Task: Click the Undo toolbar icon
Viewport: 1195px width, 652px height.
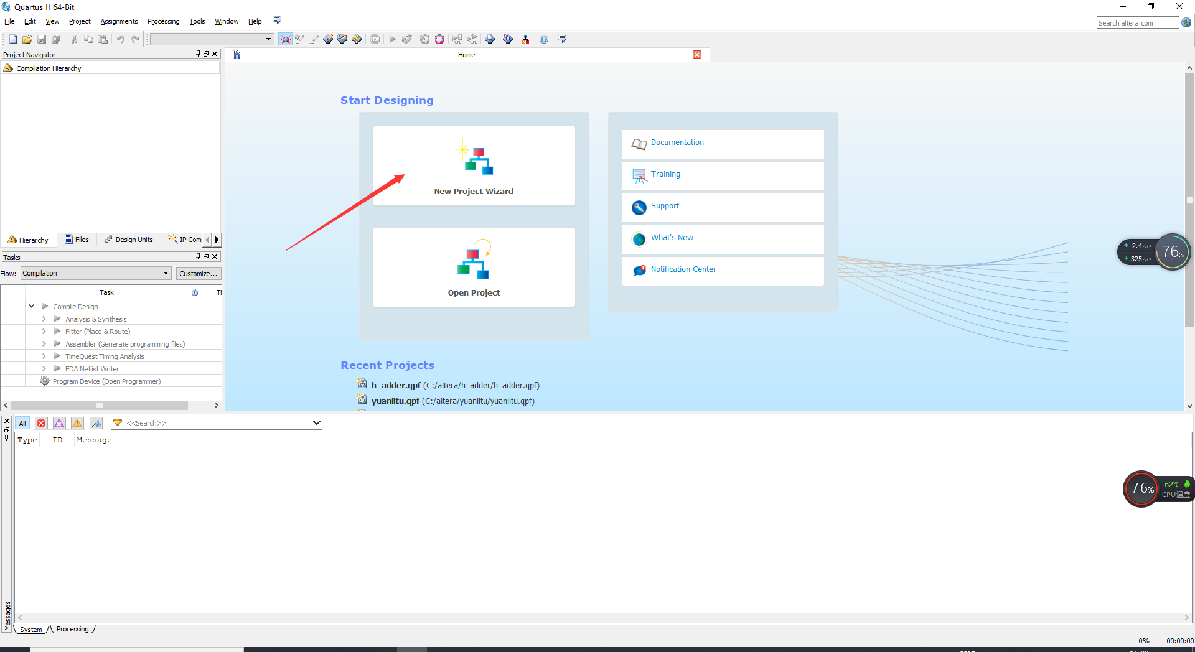Action: pyautogui.click(x=121, y=39)
